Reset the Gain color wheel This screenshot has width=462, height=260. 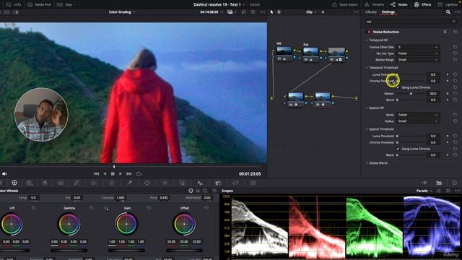(149, 208)
